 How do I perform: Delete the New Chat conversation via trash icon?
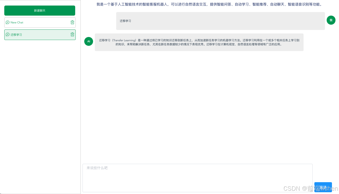(72, 22)
